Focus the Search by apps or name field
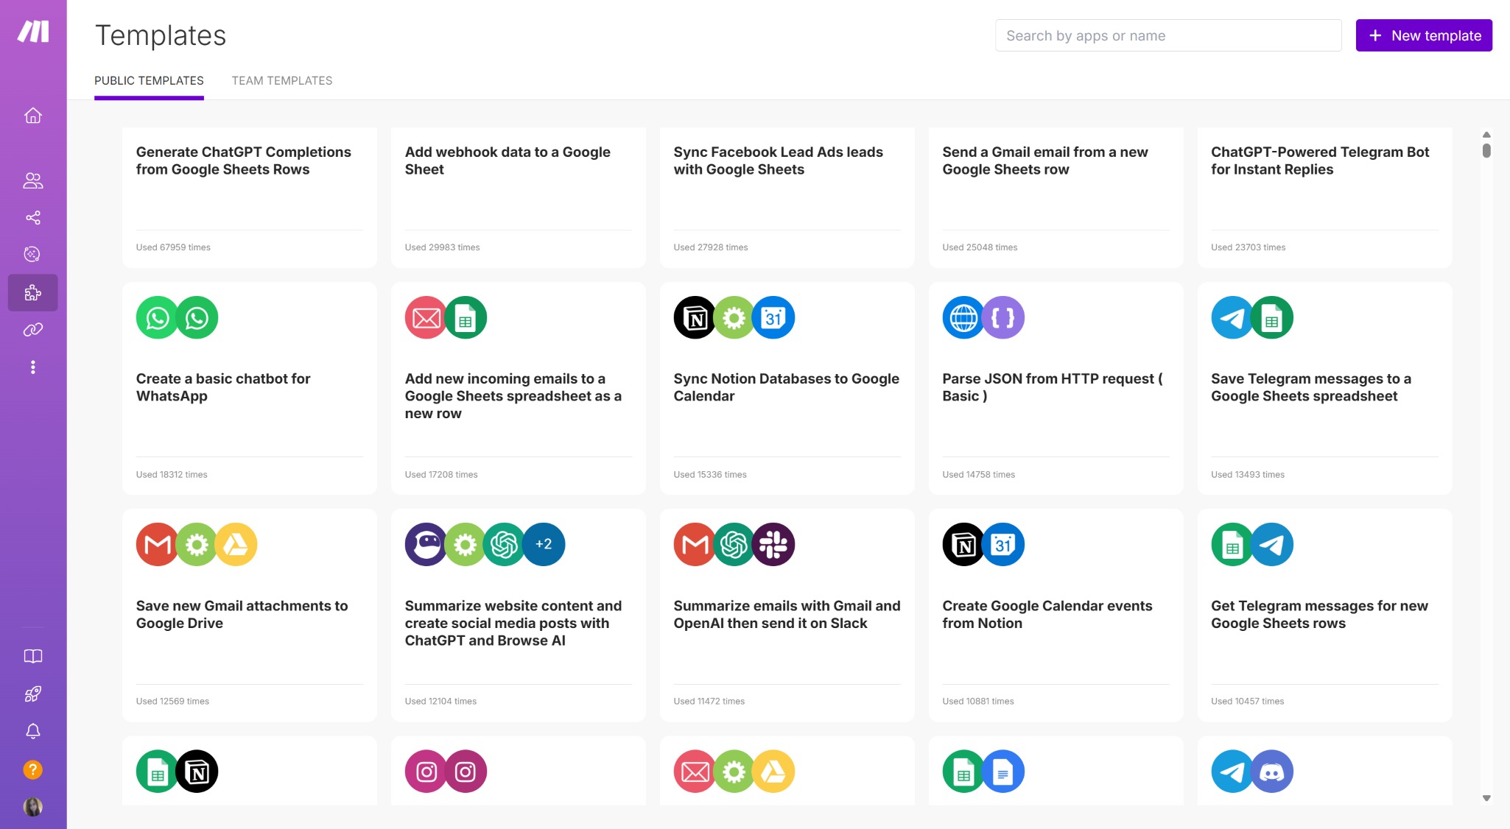The height and width of the screenshot is (829, 1510). 1168,35
